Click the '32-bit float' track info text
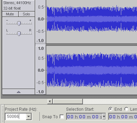Image resolution: width=137 pixels, height=123 pixels. click(x=12, y=8)
